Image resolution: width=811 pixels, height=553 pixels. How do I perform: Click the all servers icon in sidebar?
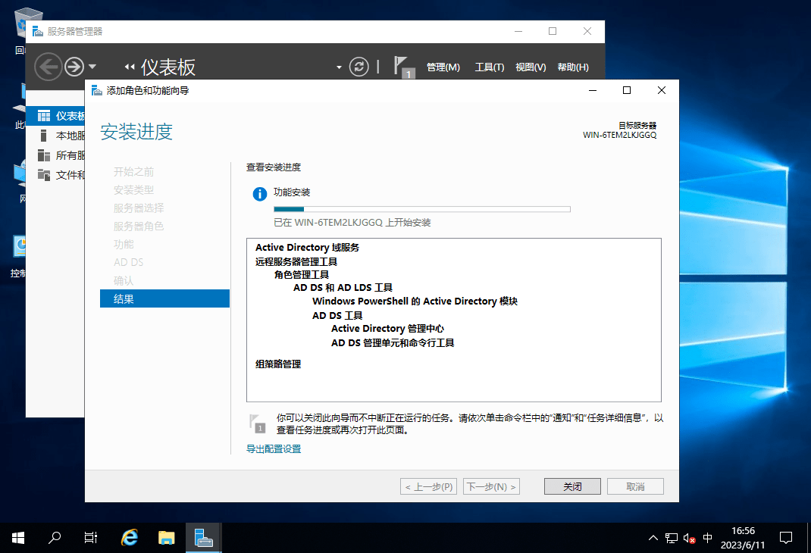pyautogui.click(x=44, y=155)
